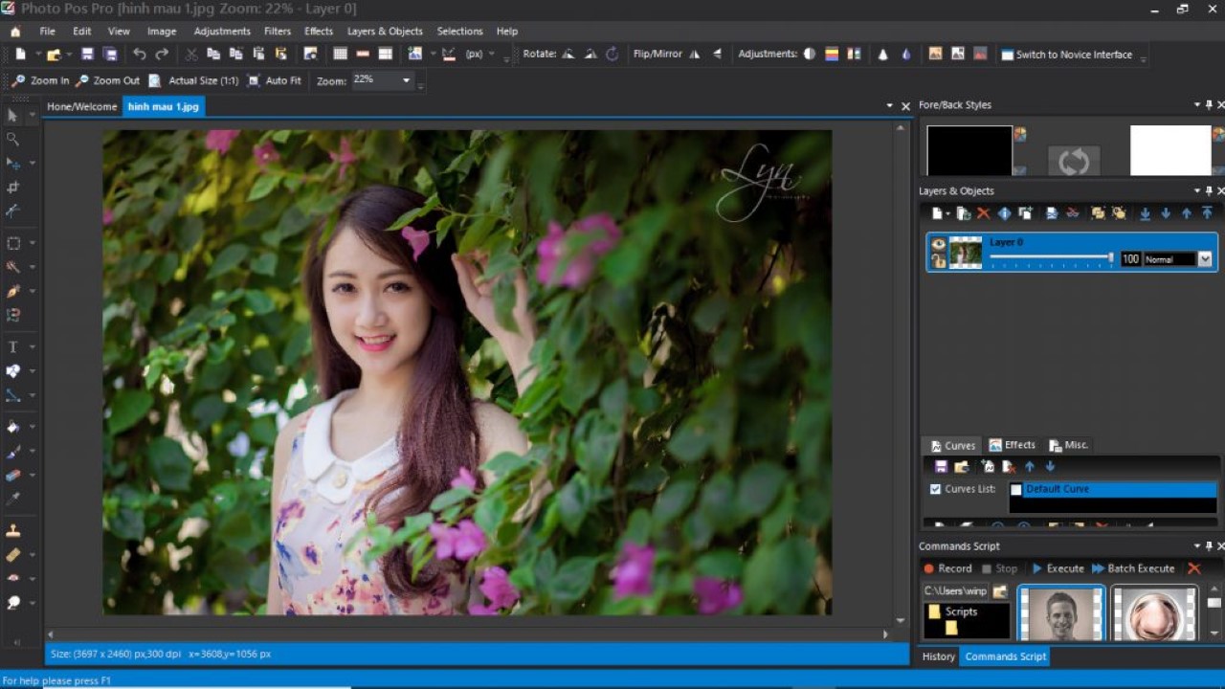Switch to the Effects tab
The height and width of the screenshot is (689, 1225).
point(1012,445)
